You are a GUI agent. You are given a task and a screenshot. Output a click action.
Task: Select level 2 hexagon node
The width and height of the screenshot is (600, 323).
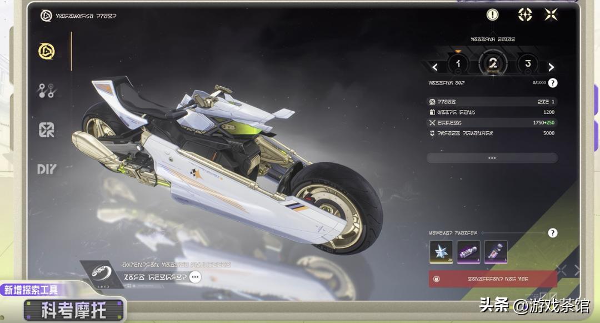point(493,63)
